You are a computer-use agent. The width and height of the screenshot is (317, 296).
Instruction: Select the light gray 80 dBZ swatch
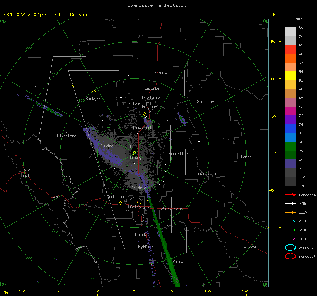click(290, 32)
